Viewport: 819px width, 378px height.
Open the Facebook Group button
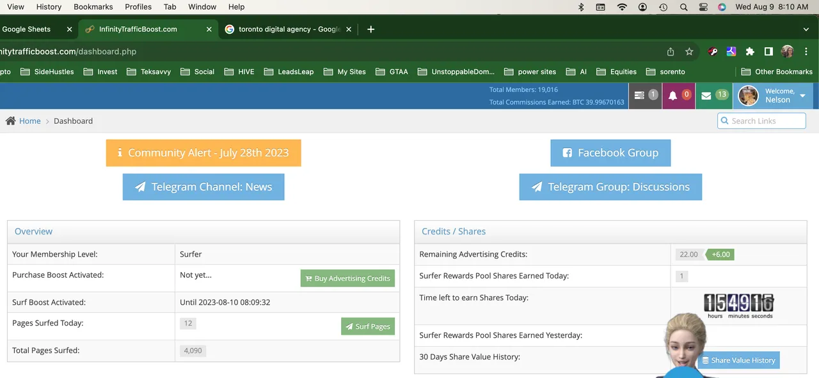pyautogui.click(x=610, y=153)
